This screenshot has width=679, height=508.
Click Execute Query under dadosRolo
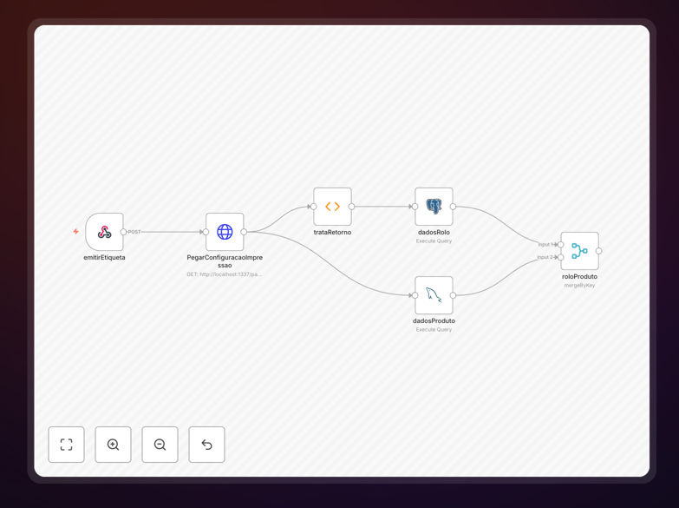[434, 241]
